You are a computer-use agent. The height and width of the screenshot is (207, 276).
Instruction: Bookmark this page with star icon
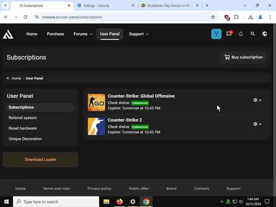(x=213, y=17)
